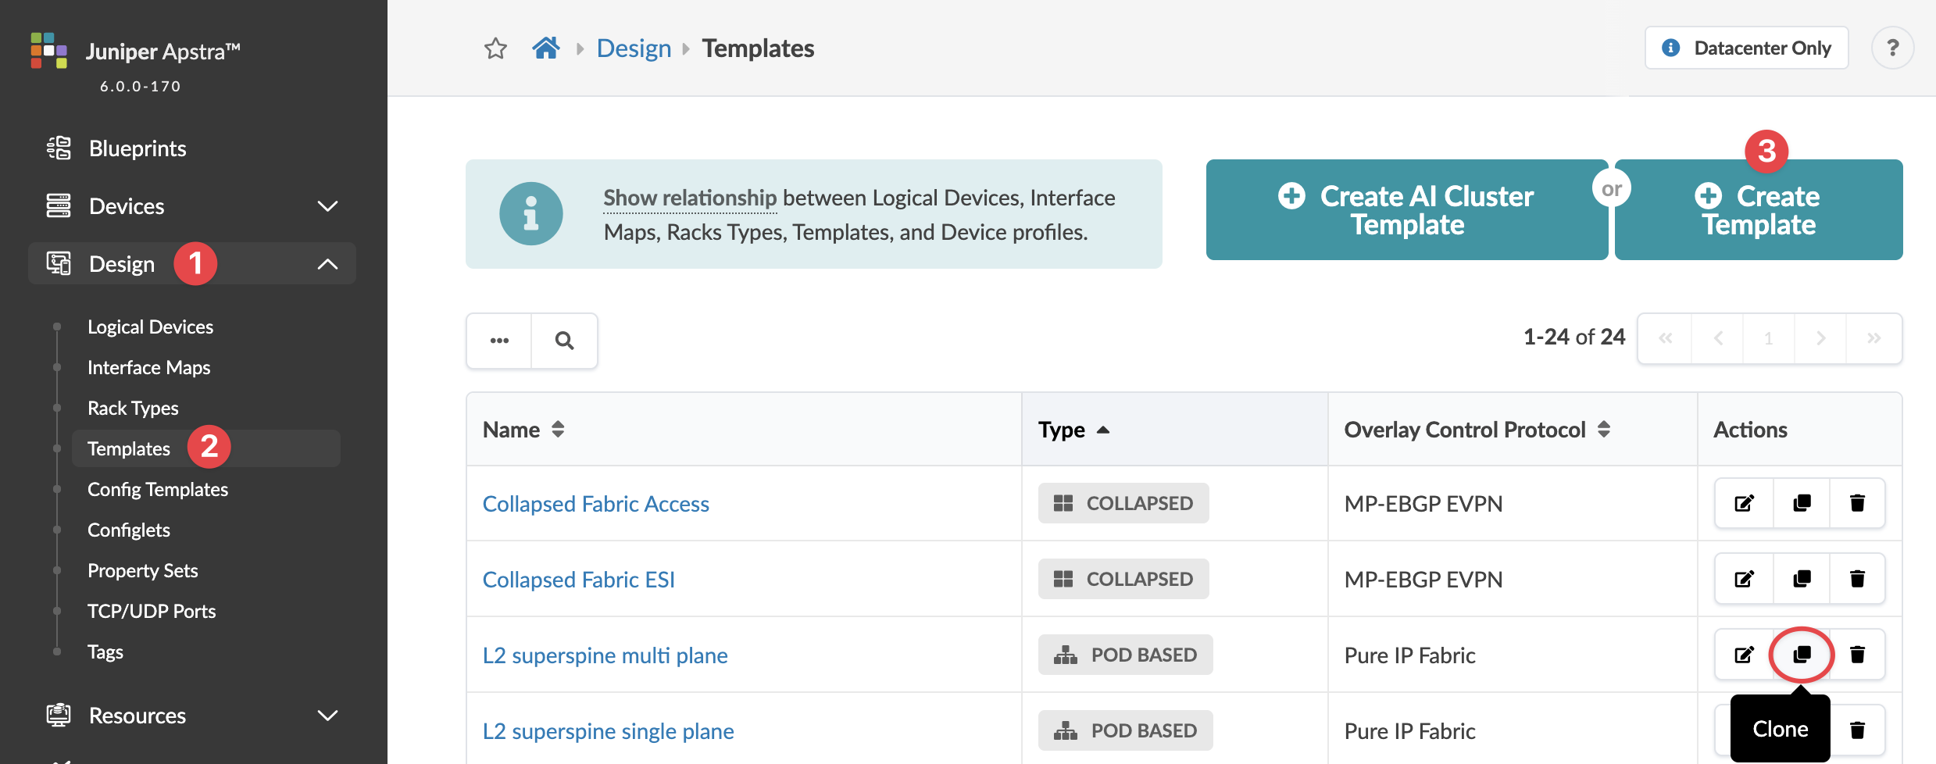Click the search magnifier icon
1936x764 pixels.
point(564,341)
